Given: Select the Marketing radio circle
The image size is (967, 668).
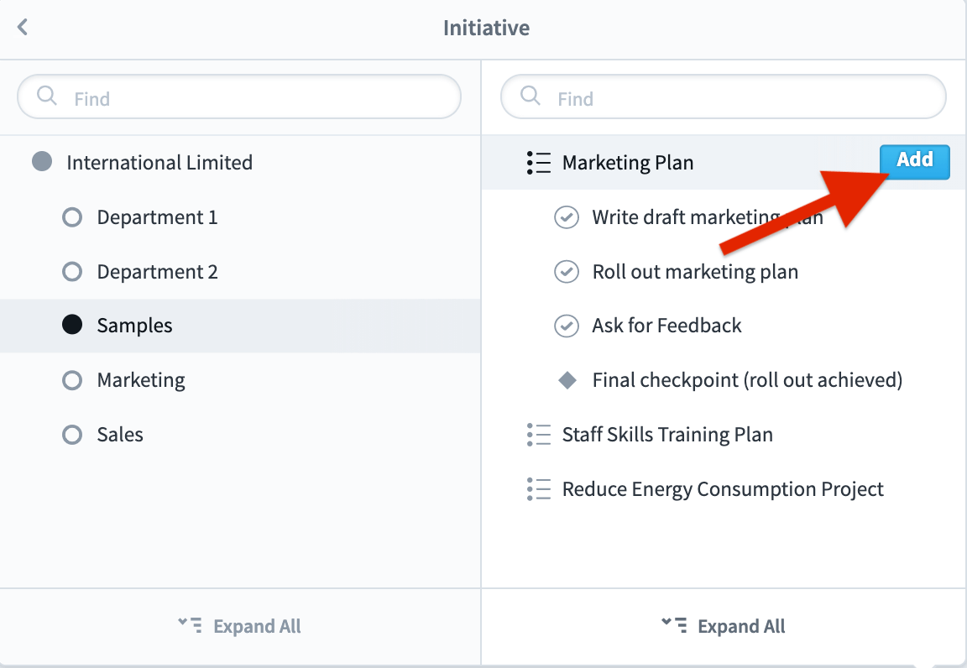Looking at the screenshot, I should [x=72, y=380].
